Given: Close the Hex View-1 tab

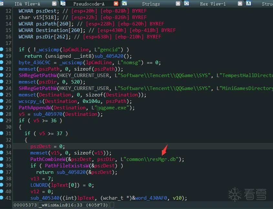Looking at the screenshot, I should [x=240, y=4].
